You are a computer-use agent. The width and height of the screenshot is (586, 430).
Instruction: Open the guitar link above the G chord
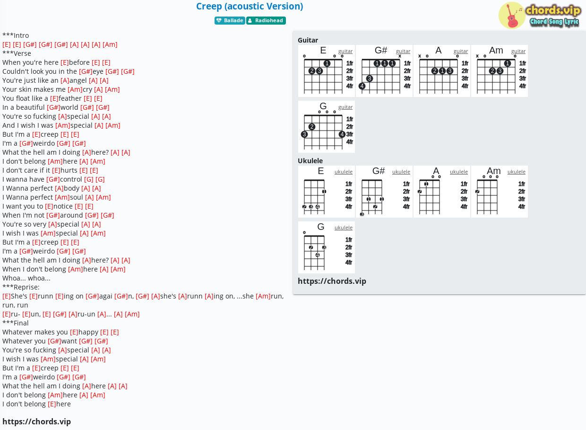(345, 107)
